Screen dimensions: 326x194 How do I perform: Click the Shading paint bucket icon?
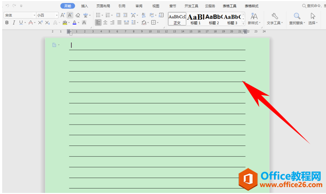coord(144,22)
